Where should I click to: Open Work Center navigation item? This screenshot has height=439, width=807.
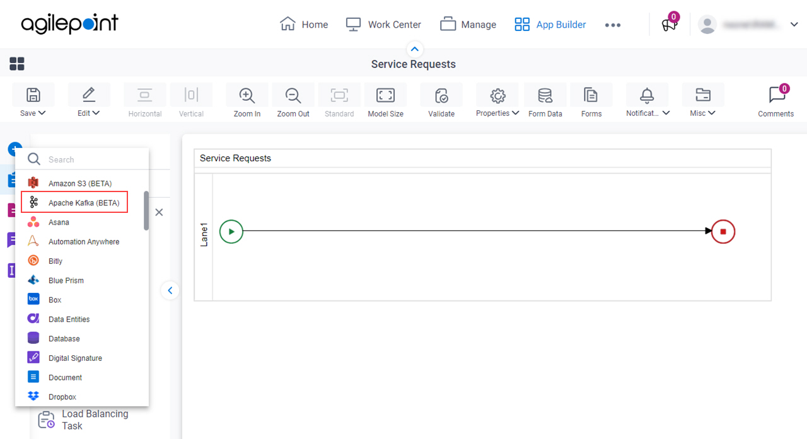pos(383,25)
